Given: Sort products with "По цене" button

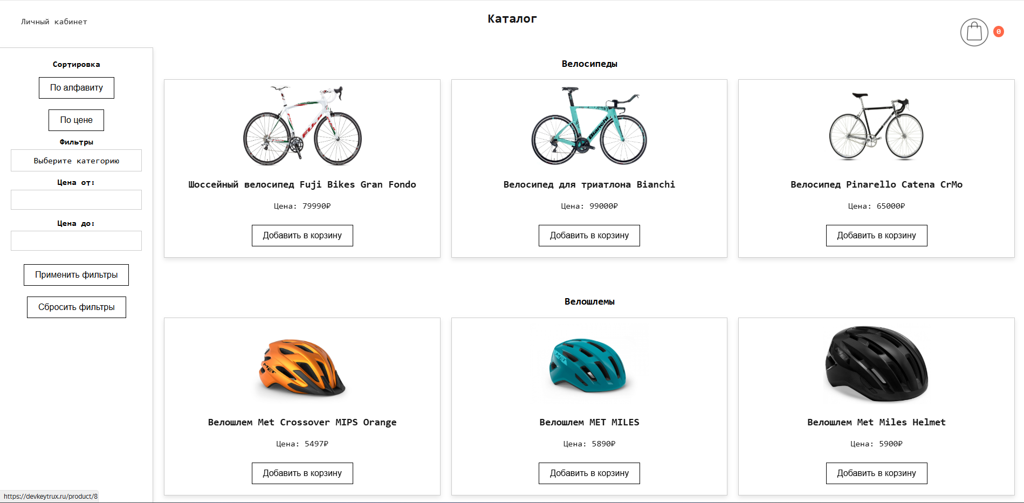Looking at the screenshot, I should pos(76,120).
